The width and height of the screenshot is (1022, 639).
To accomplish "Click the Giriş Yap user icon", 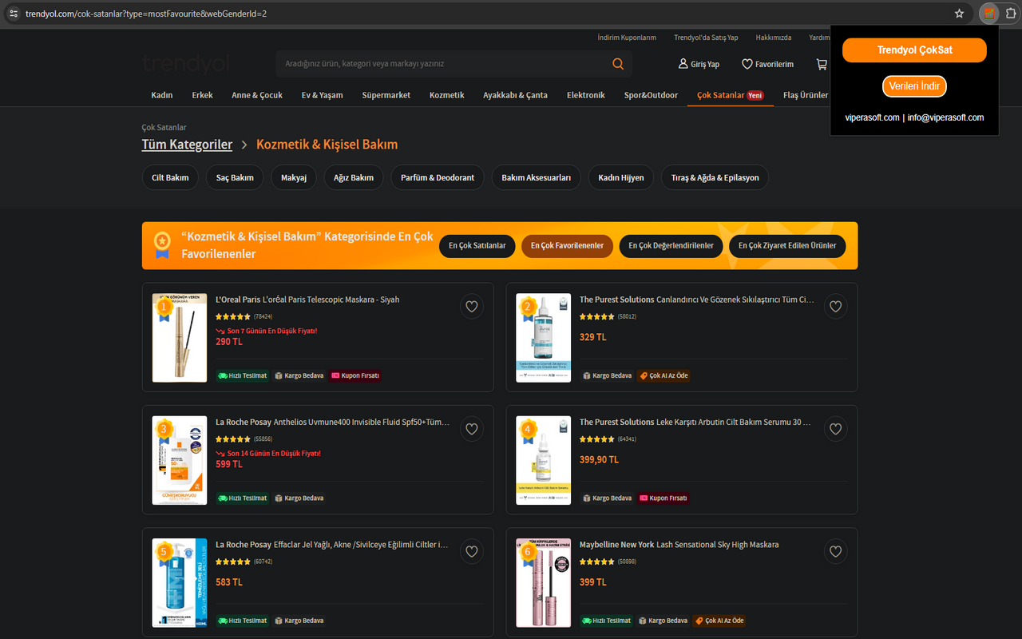I will pos(682,64).
